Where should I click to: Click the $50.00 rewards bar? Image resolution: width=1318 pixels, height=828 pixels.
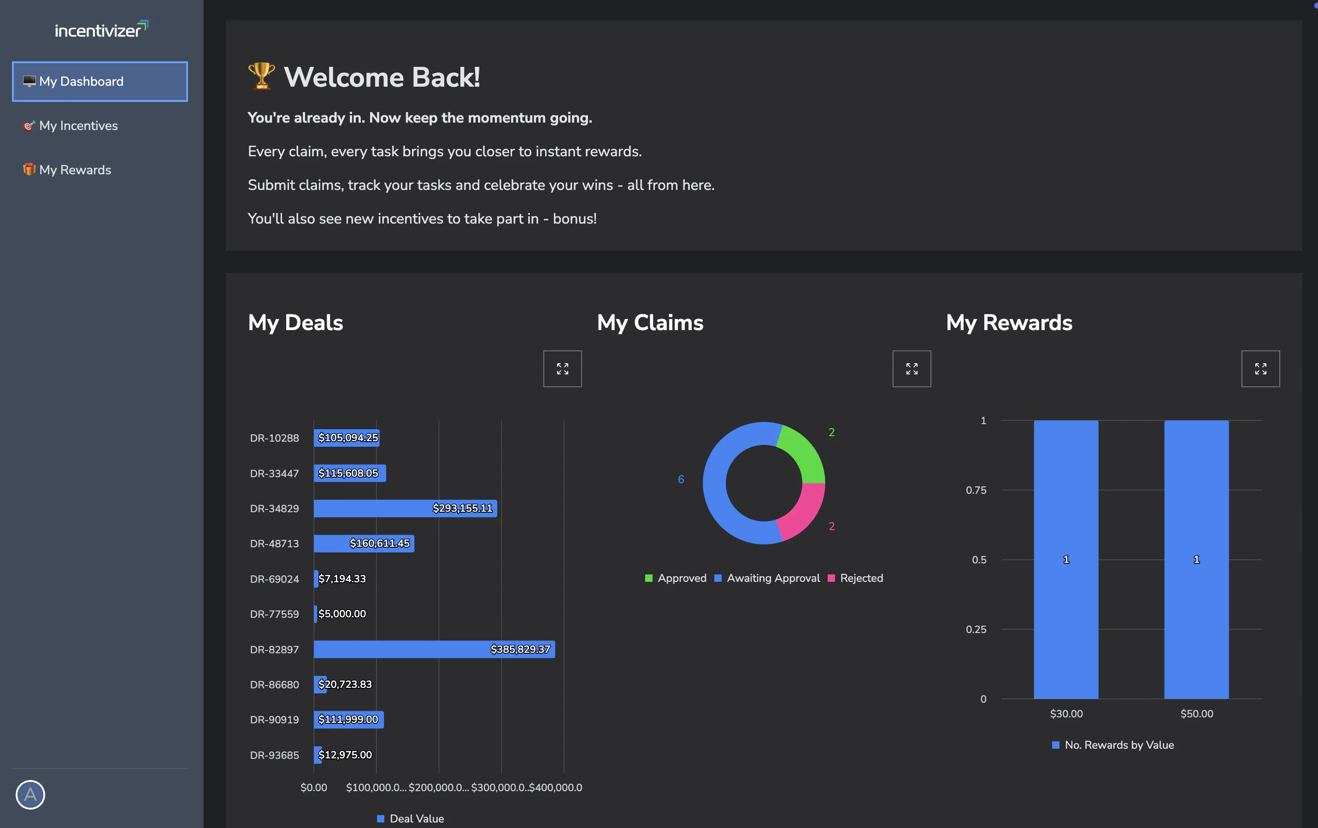point(1196,559)
